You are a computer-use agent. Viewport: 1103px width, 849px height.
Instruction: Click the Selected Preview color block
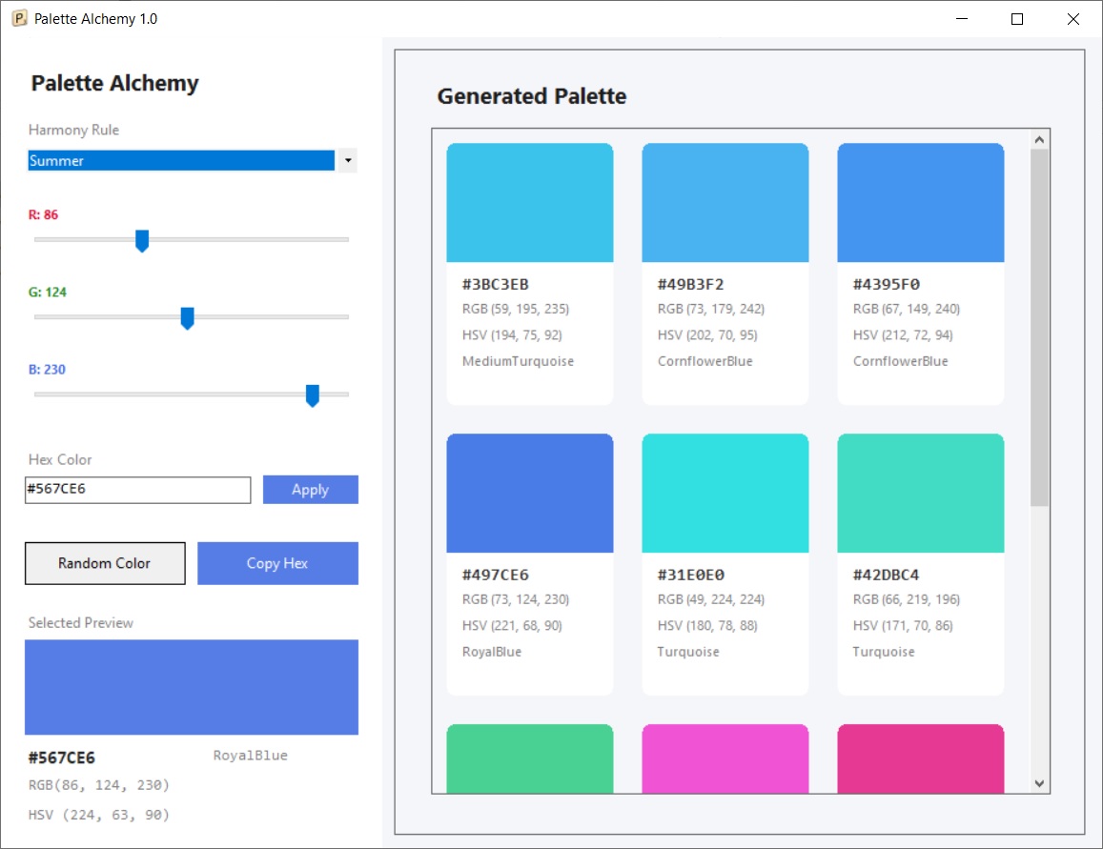pos(192,687)
